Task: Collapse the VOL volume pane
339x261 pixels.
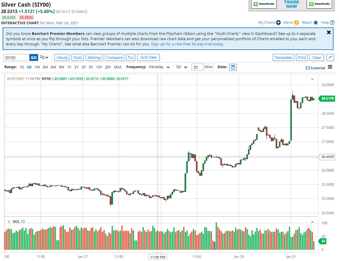Action: (x=312, y=222)
